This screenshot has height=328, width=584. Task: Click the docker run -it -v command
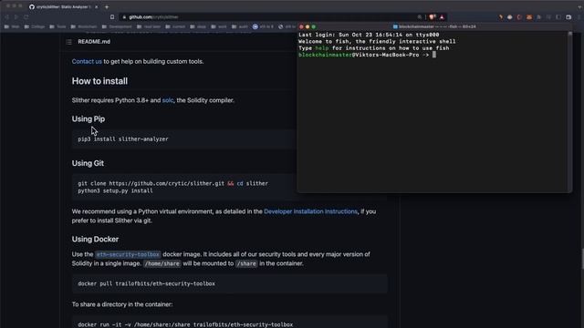(x=185, y=324)
